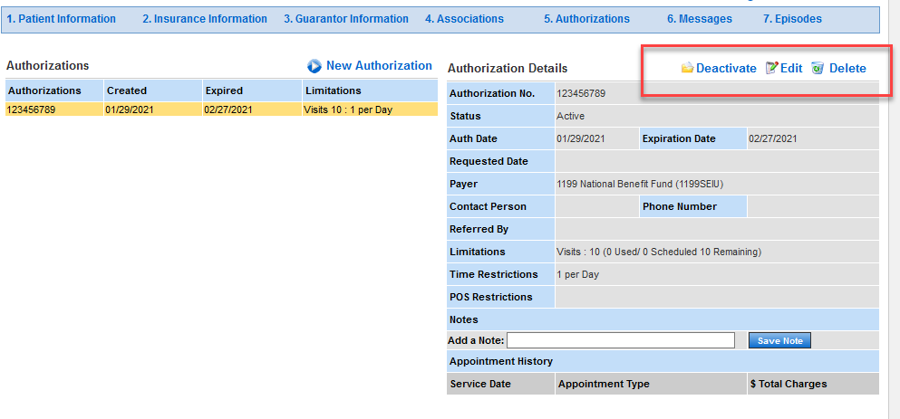Viewport: 900px width, 419px height.
Task: Open the Patient Information tab
Action: pos(62,19)
